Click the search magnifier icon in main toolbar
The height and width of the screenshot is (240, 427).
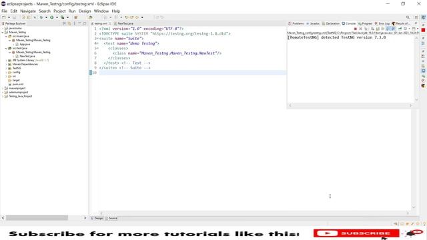[x=408, y=17]
